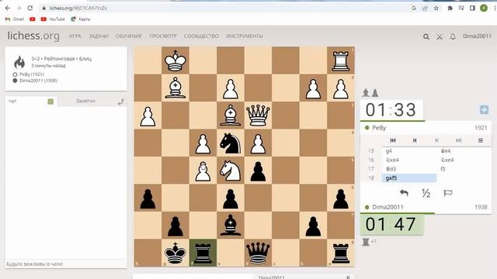Click the 01:33 opponent clock
The width and height of the screenshot is (497, 279).
coord(391,110)
